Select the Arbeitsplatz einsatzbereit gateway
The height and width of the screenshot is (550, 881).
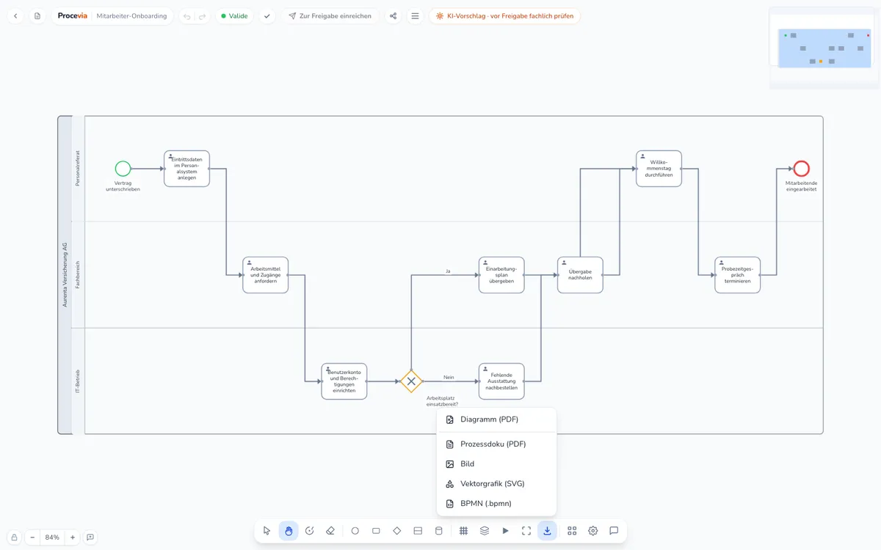click(411, 381)
